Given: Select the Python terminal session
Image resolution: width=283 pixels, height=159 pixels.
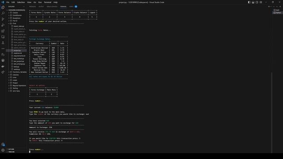Looking at the screenshot, I should pyautogui.click(x=277, y=13).
